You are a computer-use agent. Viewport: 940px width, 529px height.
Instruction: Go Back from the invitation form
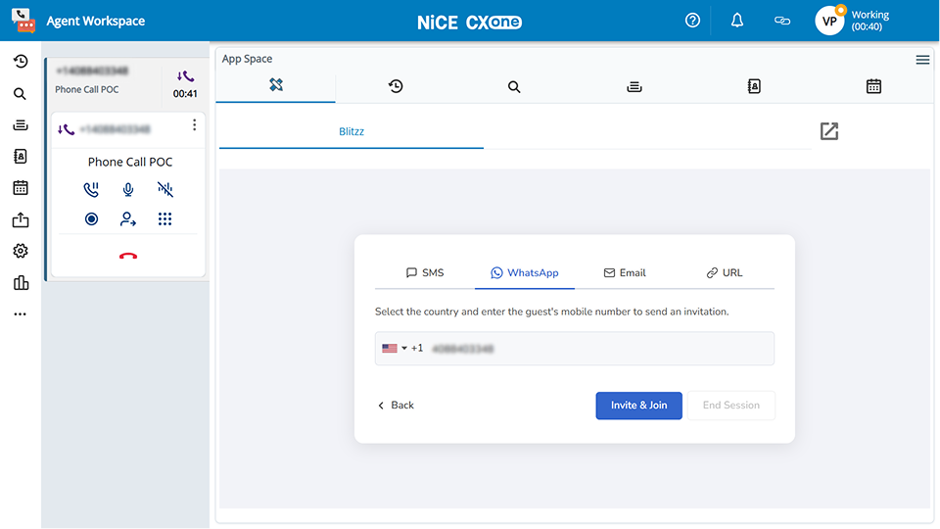coord(396,406)
